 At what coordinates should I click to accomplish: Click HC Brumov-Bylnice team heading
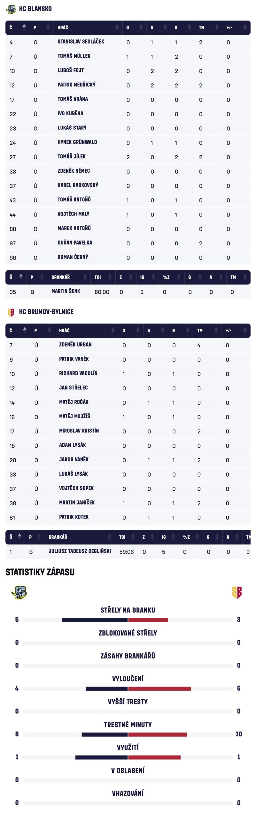coord(46,312)
